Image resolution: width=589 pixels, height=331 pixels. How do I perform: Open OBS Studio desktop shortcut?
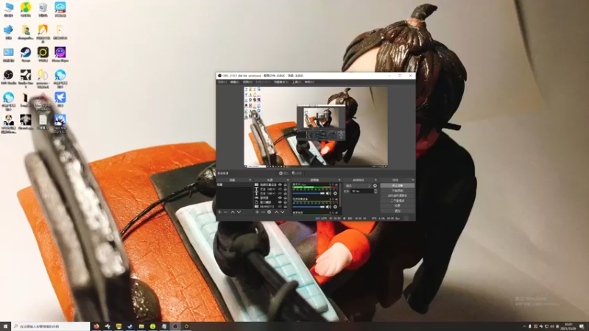pyautogui.click(x=8, y=76)
